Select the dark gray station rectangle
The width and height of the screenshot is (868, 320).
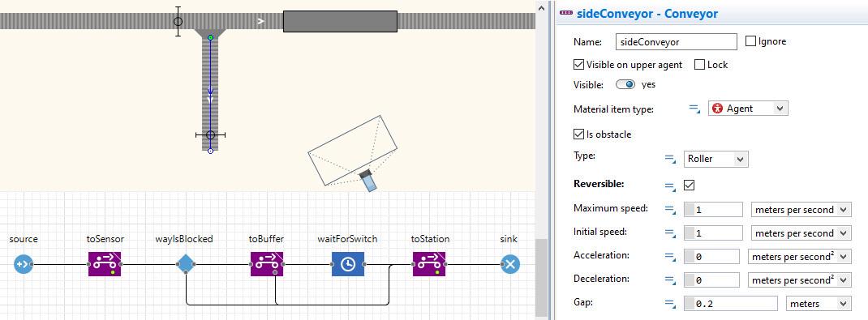pyautogui.click(x=340, y=22)
